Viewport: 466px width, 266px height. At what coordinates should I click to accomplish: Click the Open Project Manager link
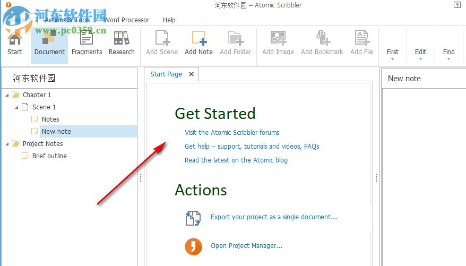(247, 246)
